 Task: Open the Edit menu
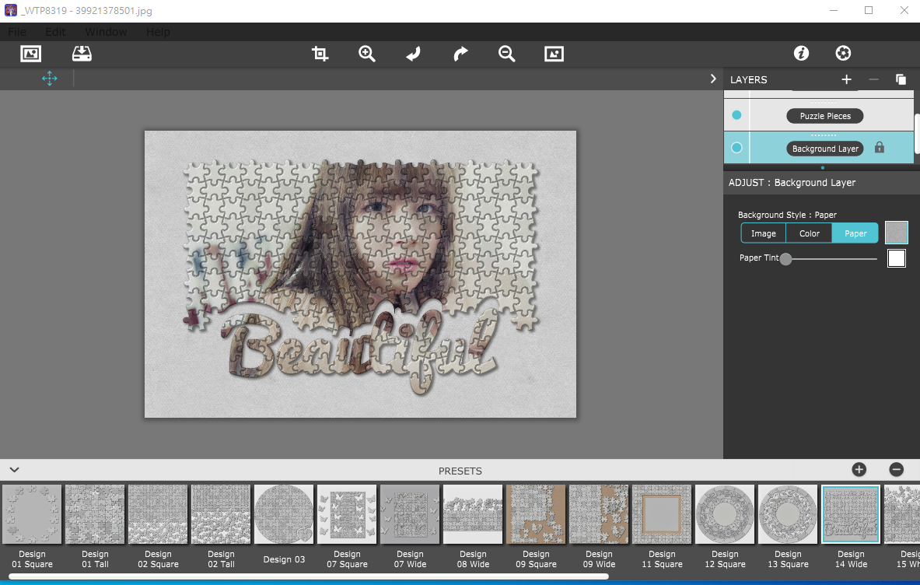click(x=54, y=32)
